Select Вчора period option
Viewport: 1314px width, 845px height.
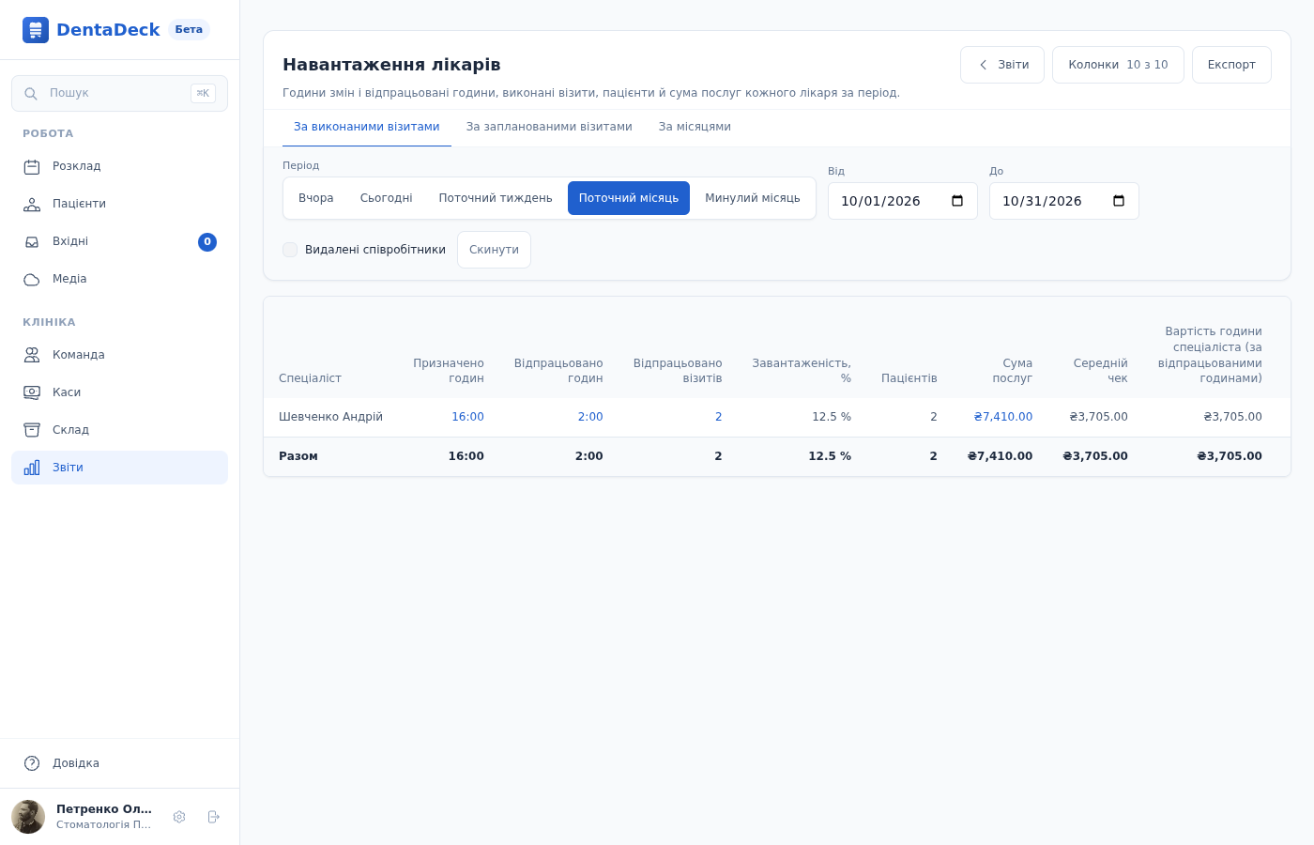coord(316,198)
